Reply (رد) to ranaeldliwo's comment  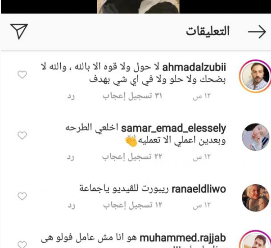point(72,206)
